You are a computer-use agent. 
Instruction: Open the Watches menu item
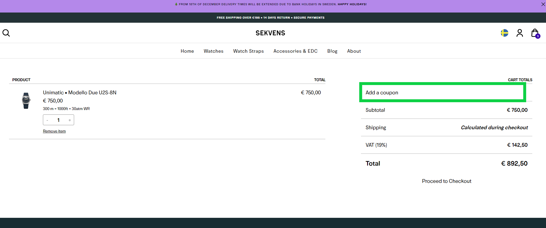[214, 51]
